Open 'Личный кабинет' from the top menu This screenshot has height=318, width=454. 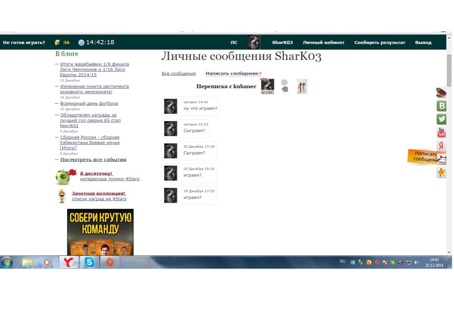tap(323, 43)
